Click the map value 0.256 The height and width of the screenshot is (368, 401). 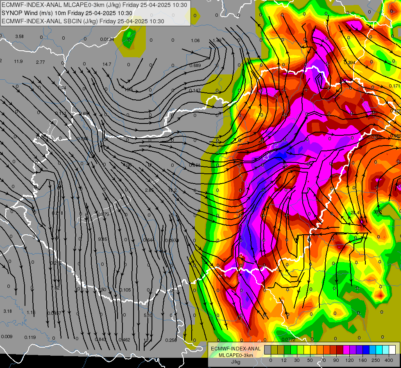[x=171, y=340]
